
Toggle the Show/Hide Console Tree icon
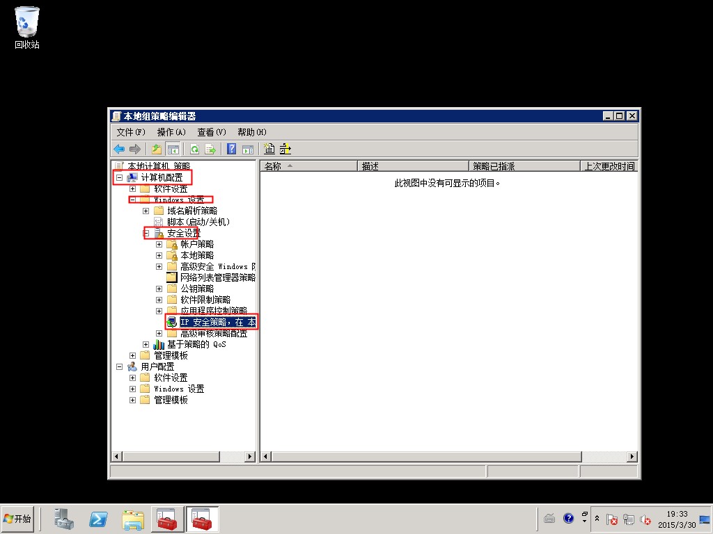coord(173,149)
